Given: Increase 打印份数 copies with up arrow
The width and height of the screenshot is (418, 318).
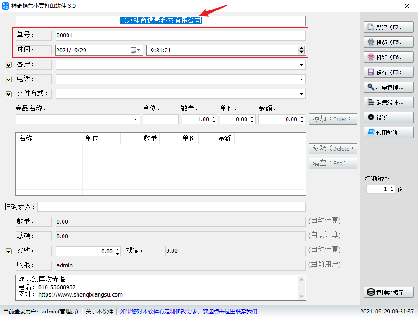Looking at the screenshot, I should tap(392, 187).
